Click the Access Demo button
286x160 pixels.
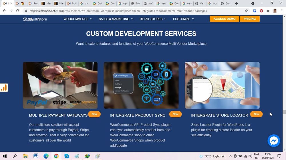[x=224, y=19]
